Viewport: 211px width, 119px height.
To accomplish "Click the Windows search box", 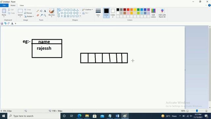I will (34, 116).
